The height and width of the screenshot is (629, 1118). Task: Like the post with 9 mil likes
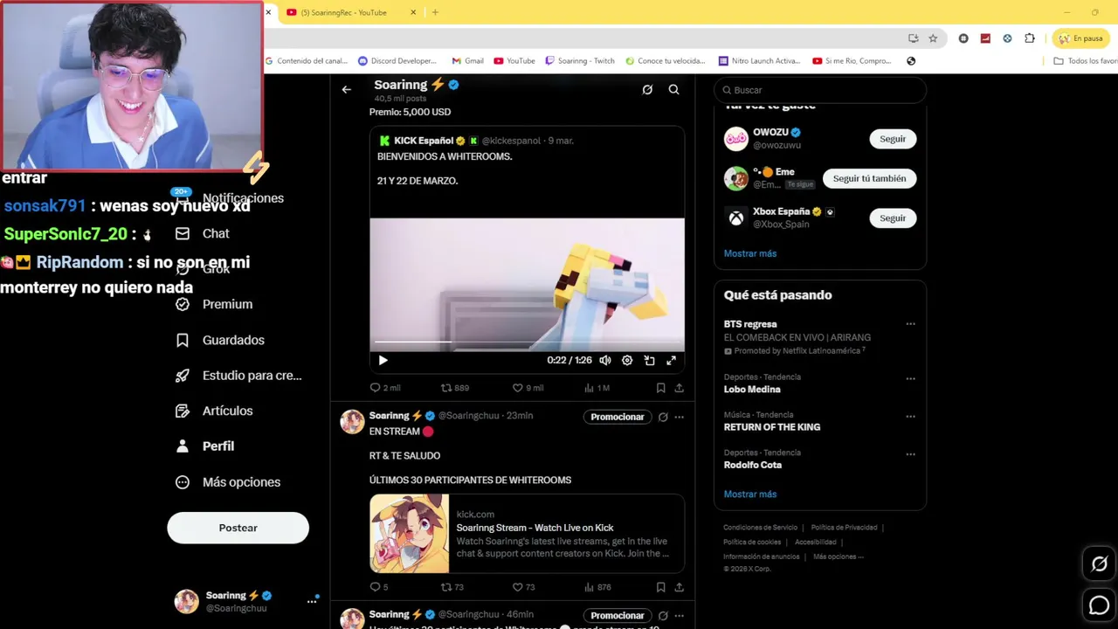pyautogui.click(x=528, y=388)
